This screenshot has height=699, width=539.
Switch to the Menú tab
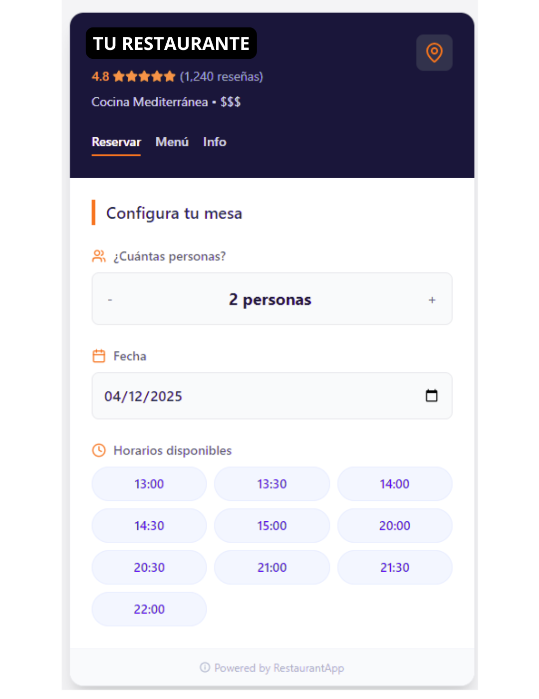point(172,142)
